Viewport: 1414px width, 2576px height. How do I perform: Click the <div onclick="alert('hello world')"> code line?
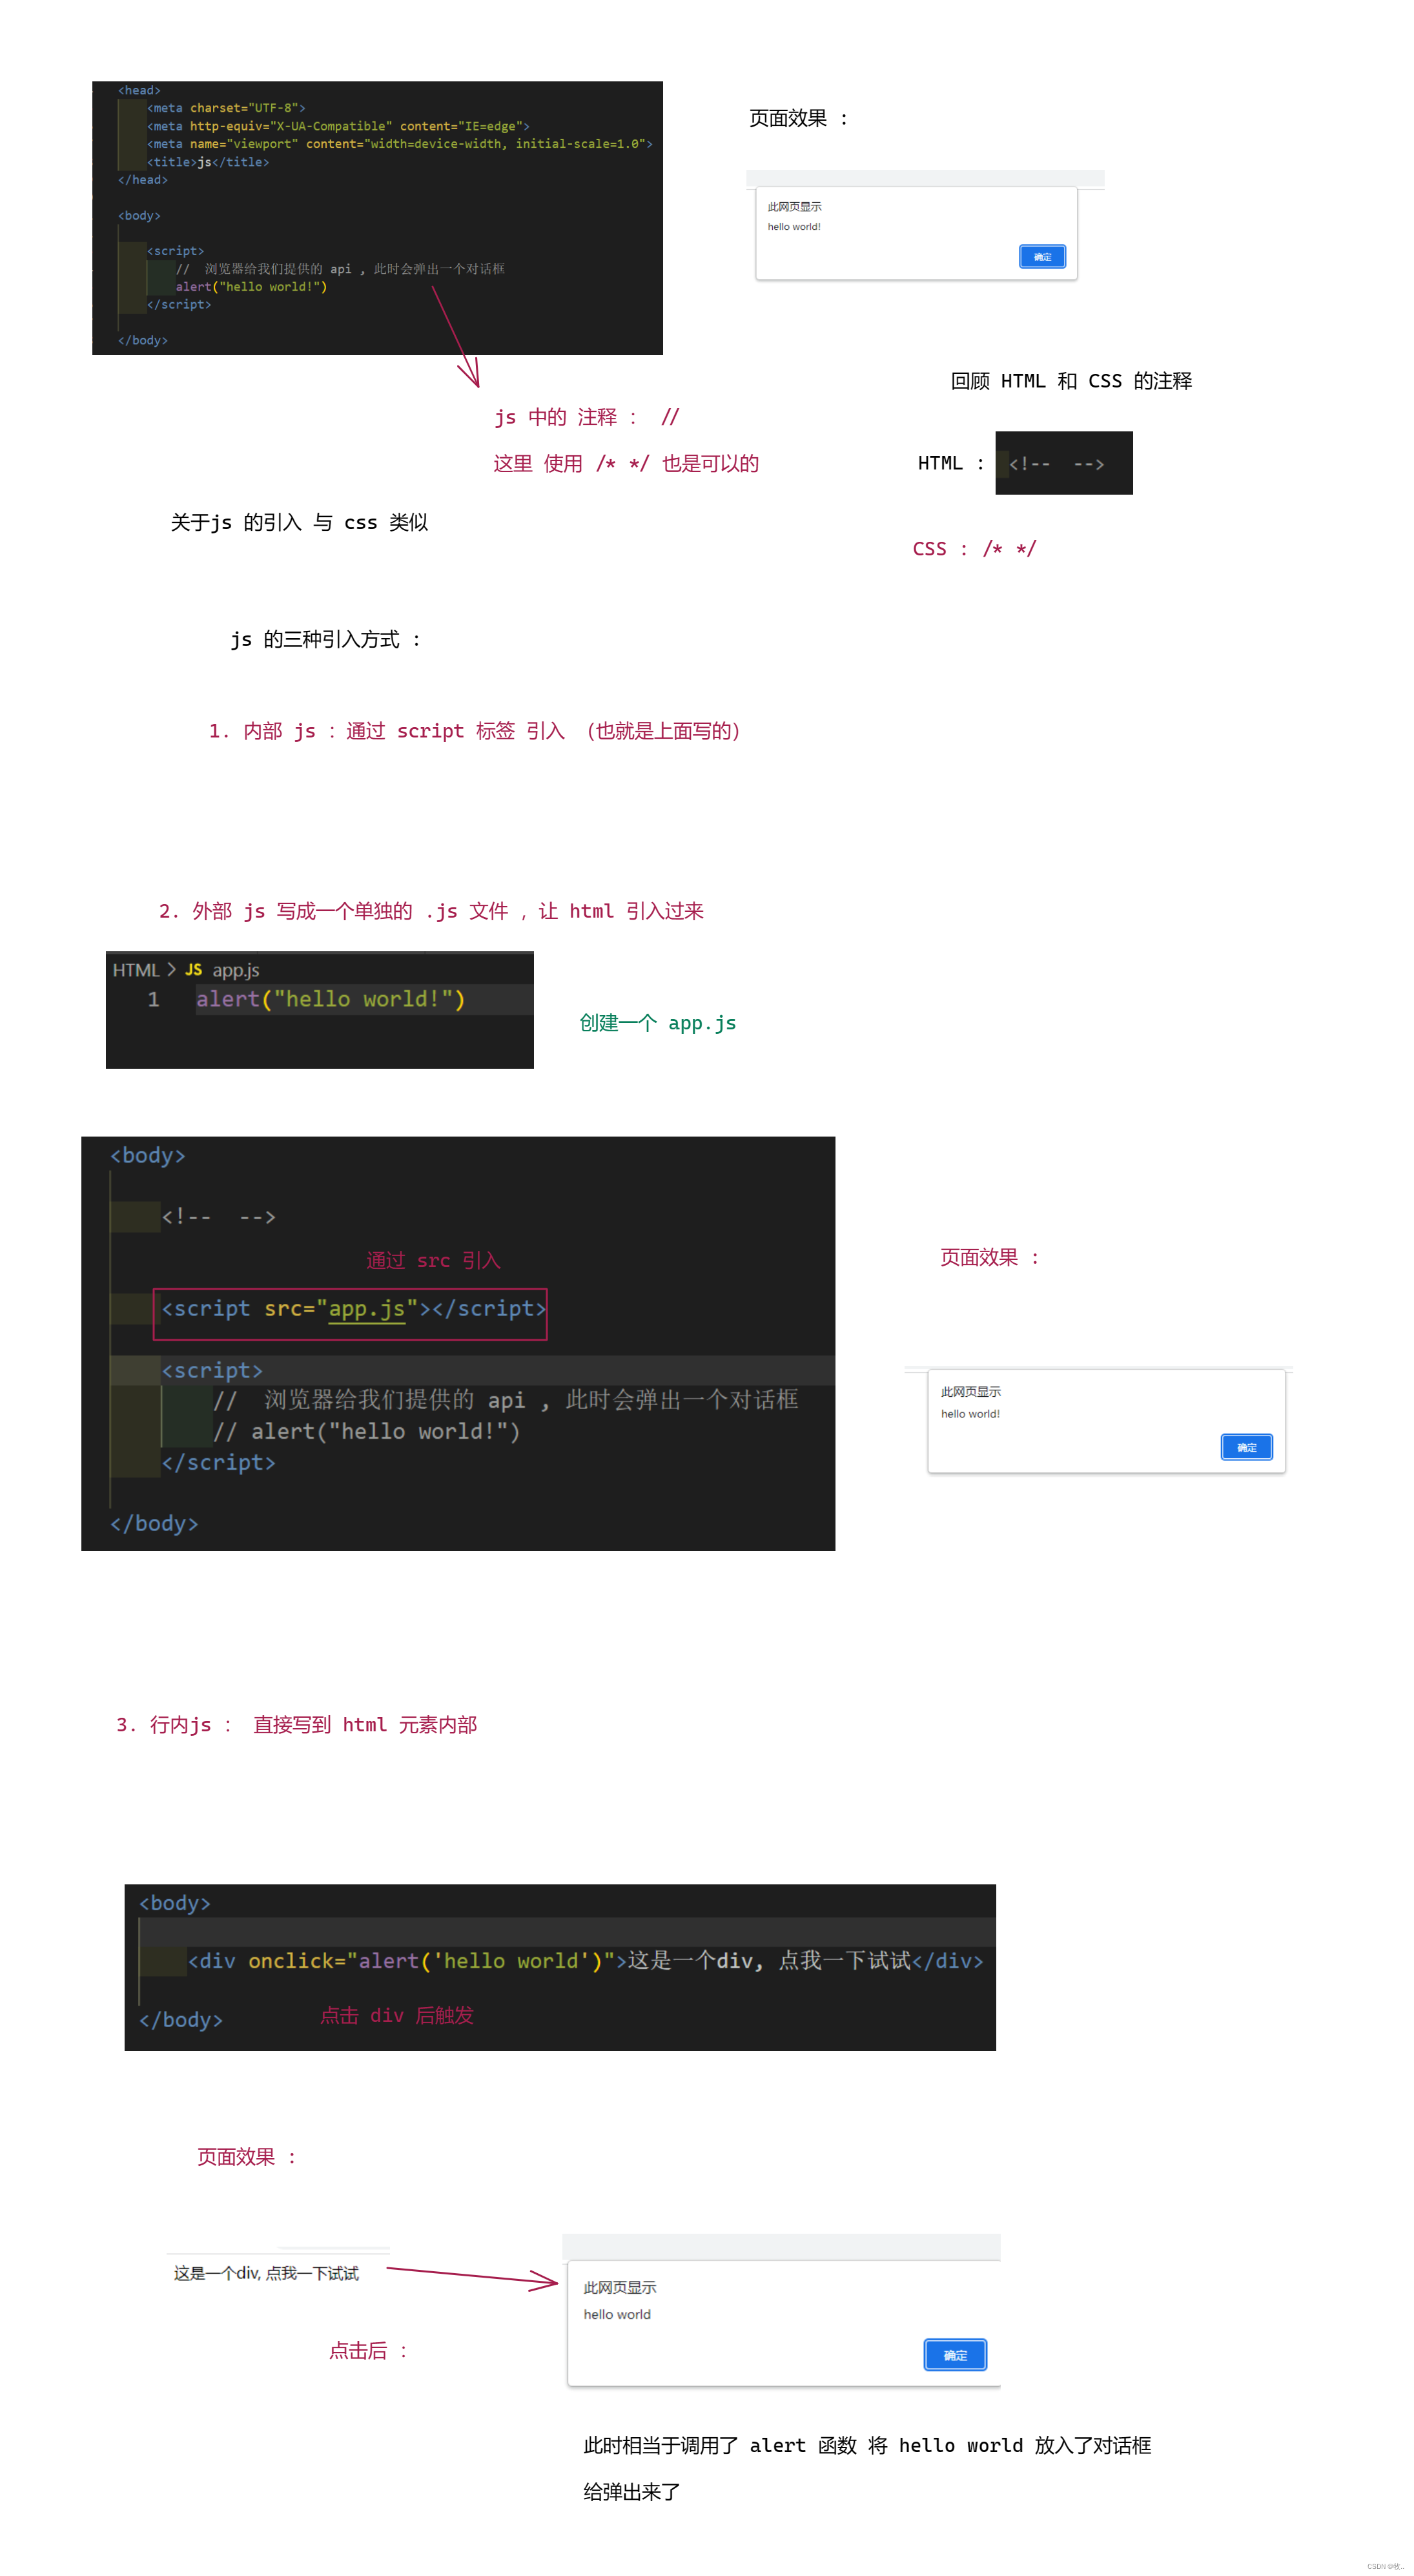tap(585, 1960)
